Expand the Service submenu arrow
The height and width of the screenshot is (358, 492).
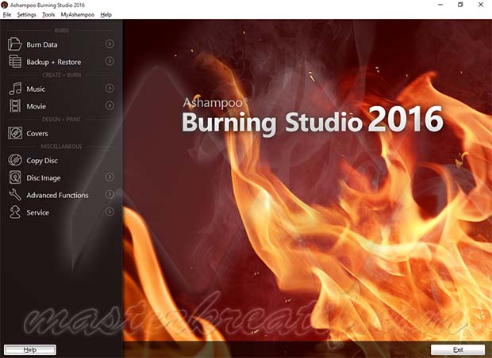click(x=110, y=211)
